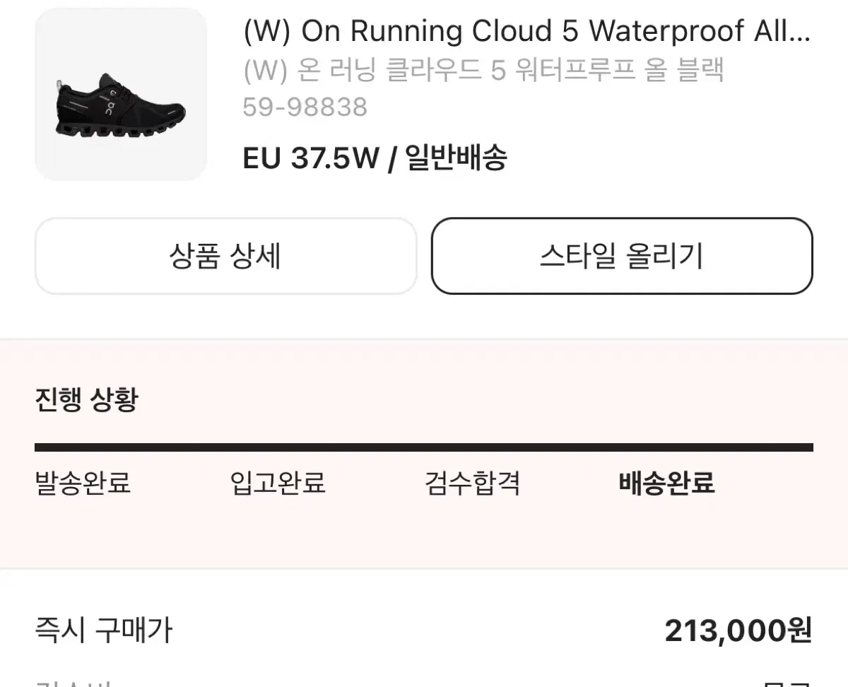Viewport: 848px width, 687px height.
Task: Tap the 213,000원 price amount
Action: pyautogui.click(x=738, y=630)
